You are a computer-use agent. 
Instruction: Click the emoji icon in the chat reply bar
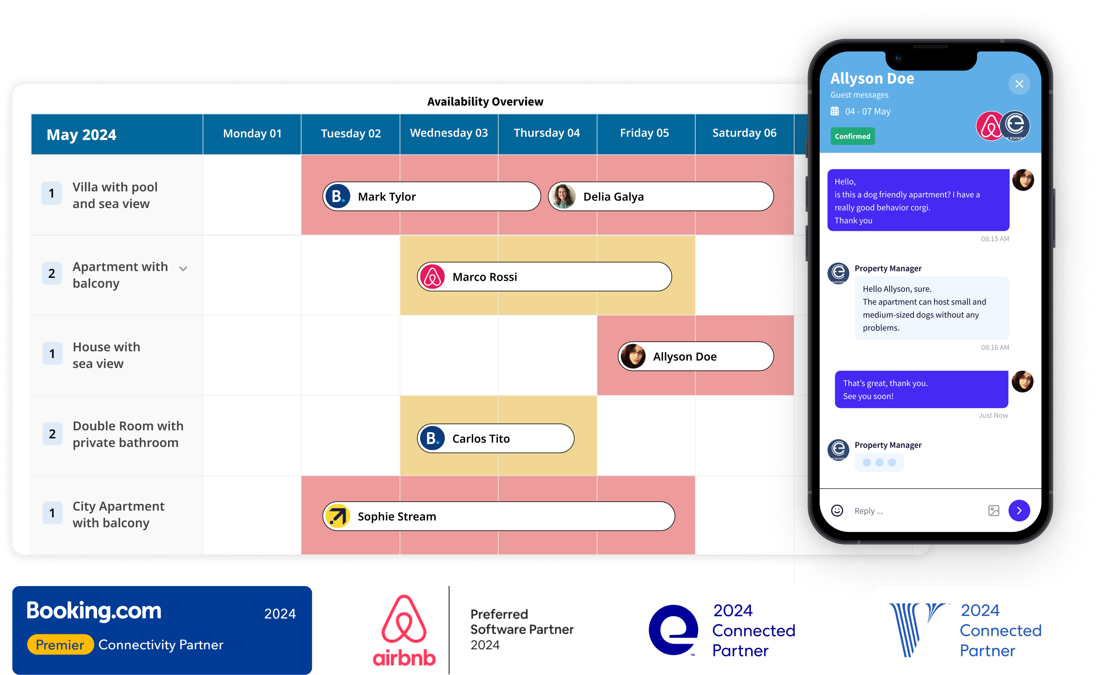pyautogui.click(x=838, y=510)
